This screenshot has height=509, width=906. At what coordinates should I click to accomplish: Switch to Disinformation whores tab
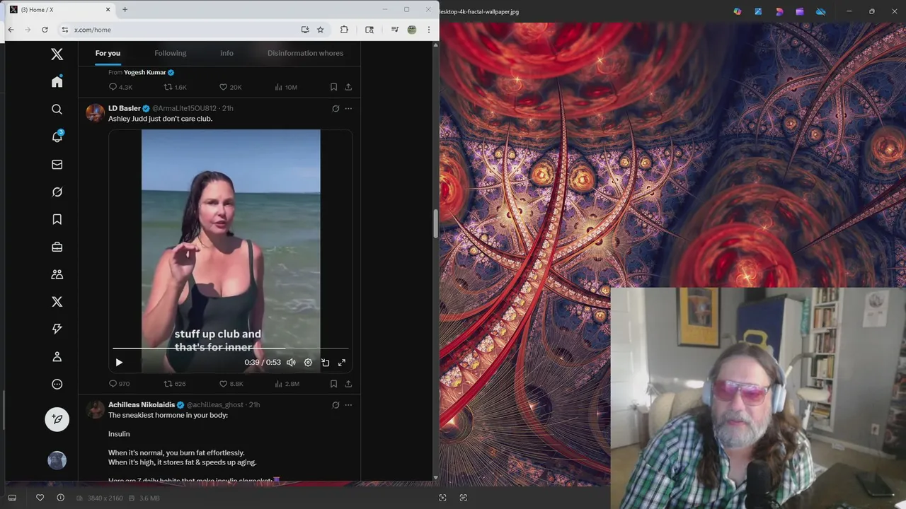coord(305,54)
